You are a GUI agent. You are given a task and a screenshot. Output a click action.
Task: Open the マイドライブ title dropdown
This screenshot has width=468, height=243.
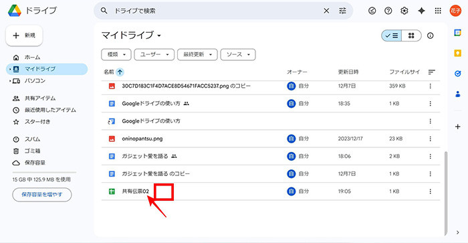pyautogui.click(x=131, y=35)
